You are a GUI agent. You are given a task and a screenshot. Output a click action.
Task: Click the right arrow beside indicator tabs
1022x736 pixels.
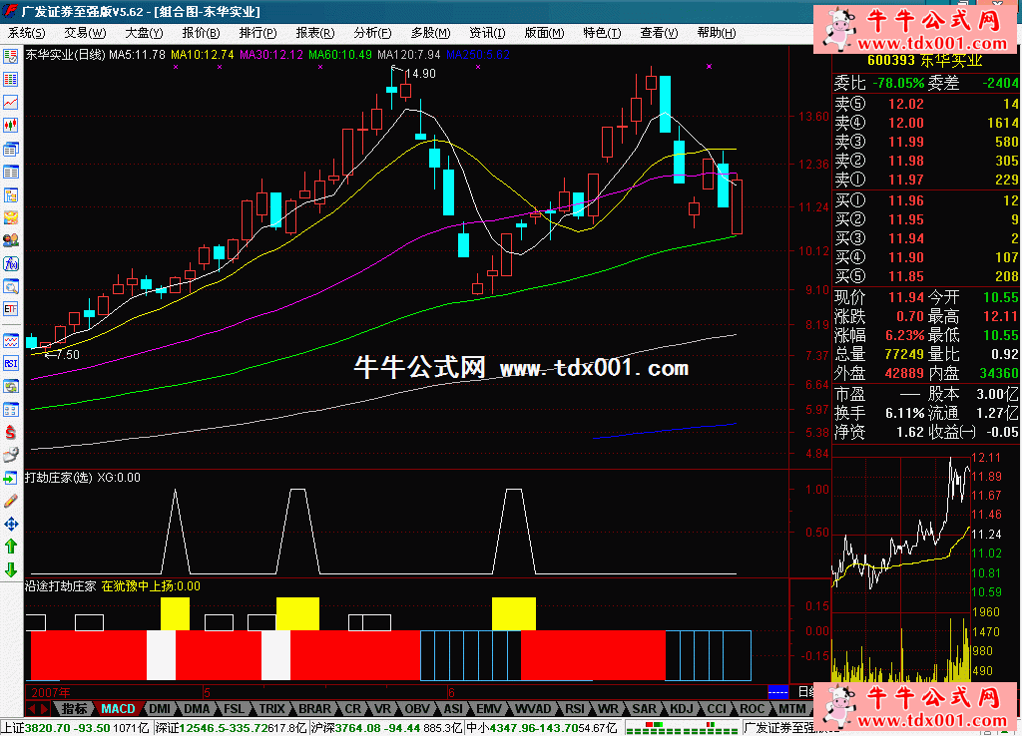coord(44,709)
